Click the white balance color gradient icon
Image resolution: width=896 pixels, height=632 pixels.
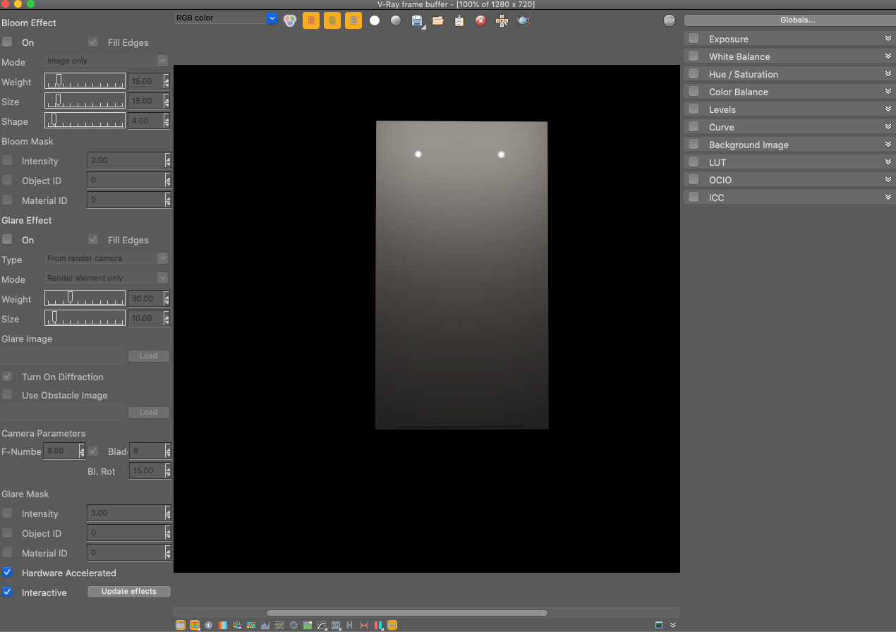[223, 625]
